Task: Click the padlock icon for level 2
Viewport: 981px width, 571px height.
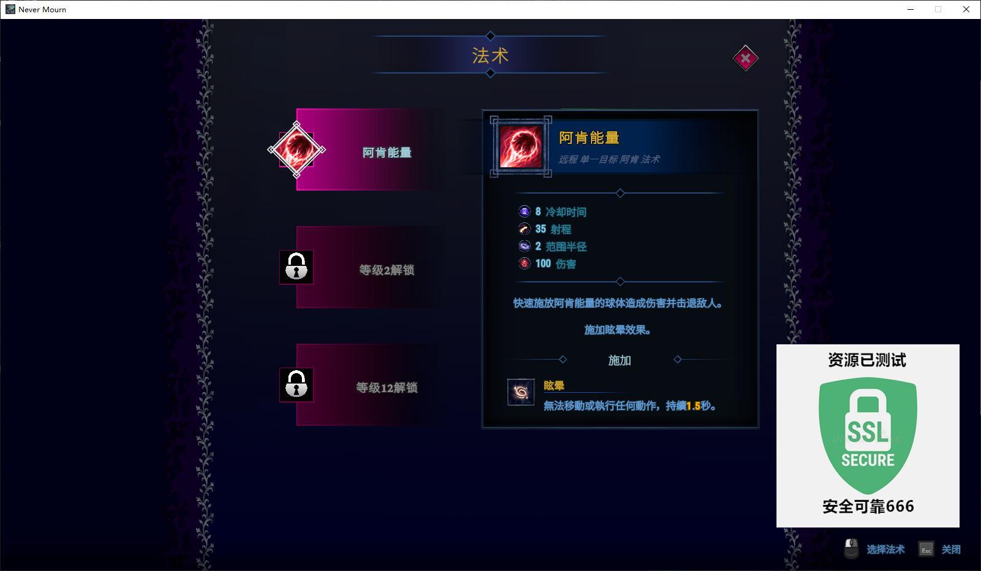Action: click(x=296, y=267)
